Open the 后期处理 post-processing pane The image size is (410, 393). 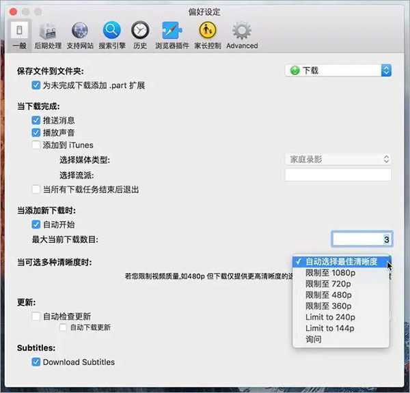(49, 35)
